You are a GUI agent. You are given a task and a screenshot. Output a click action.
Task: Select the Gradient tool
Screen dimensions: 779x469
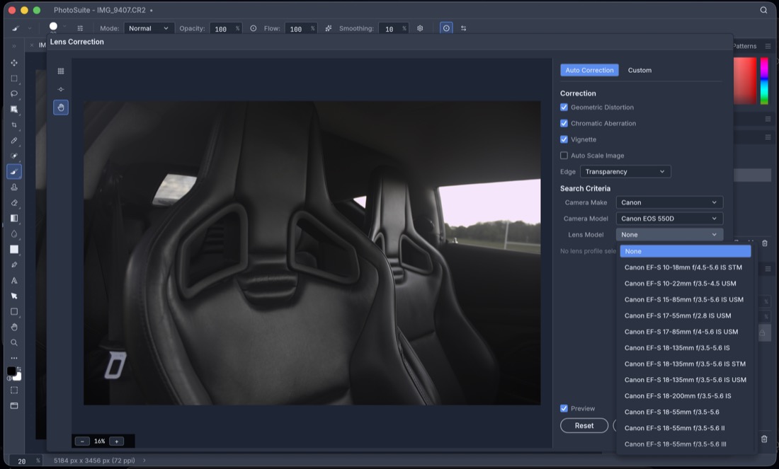coord(14,218)
